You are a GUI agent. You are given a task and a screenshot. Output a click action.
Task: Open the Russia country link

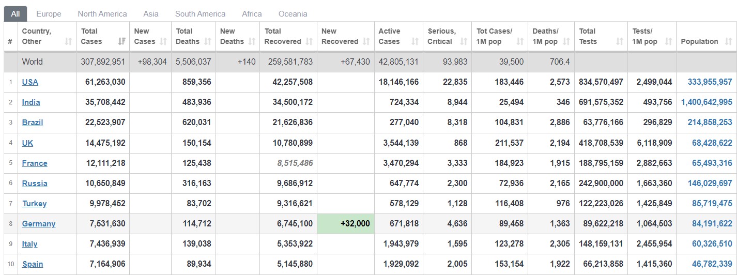point(35,183)
